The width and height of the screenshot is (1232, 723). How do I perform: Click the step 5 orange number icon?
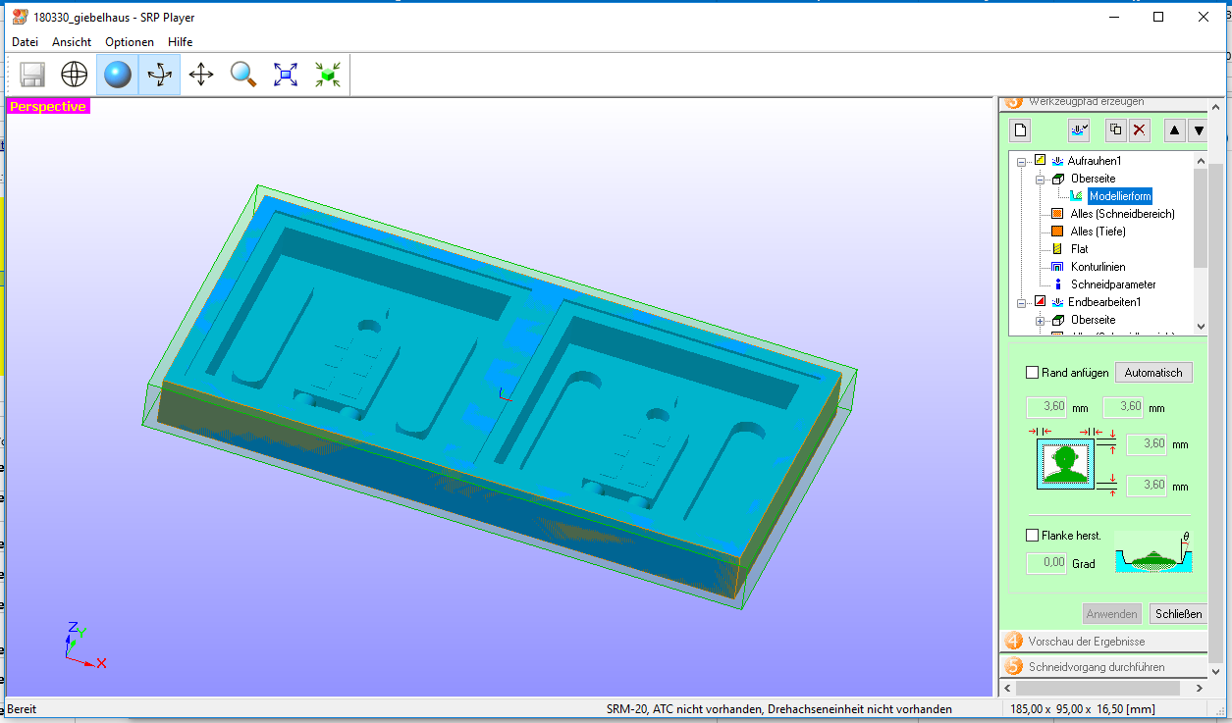pyautogui.click(x=1013, y=666)
